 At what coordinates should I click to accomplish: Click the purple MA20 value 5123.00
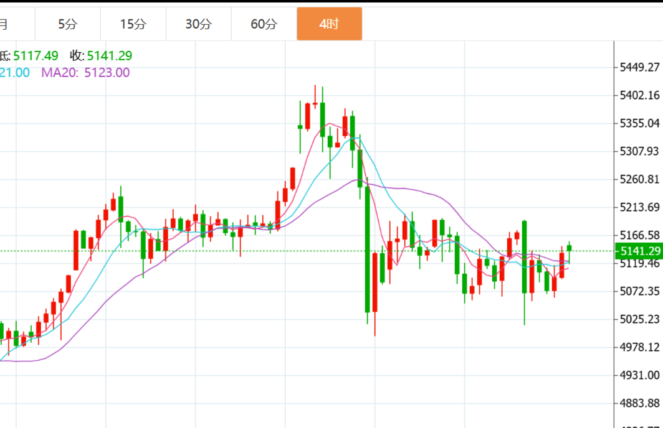(x=107, y=72)
